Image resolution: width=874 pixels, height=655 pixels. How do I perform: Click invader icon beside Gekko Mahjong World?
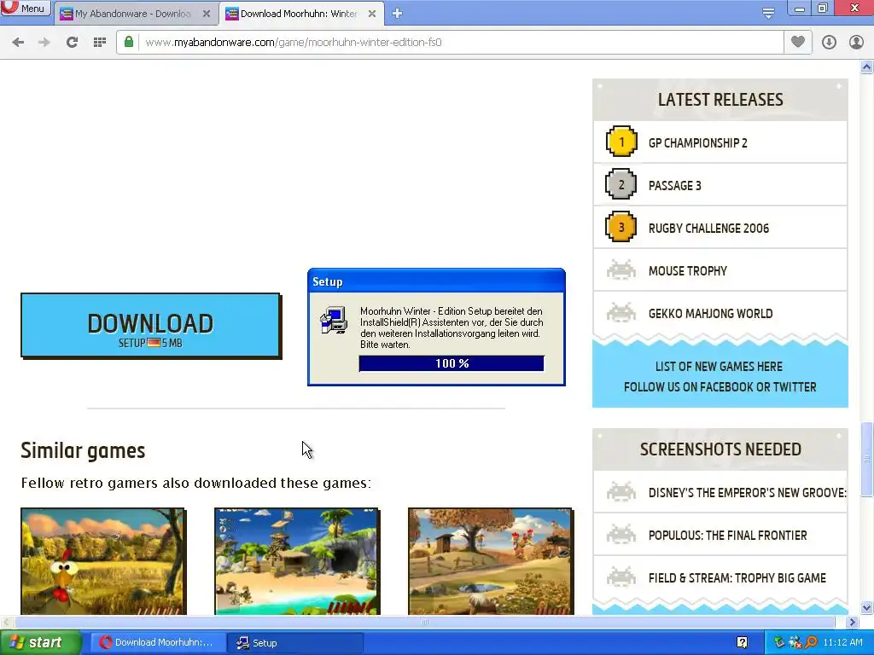[621, 313]
